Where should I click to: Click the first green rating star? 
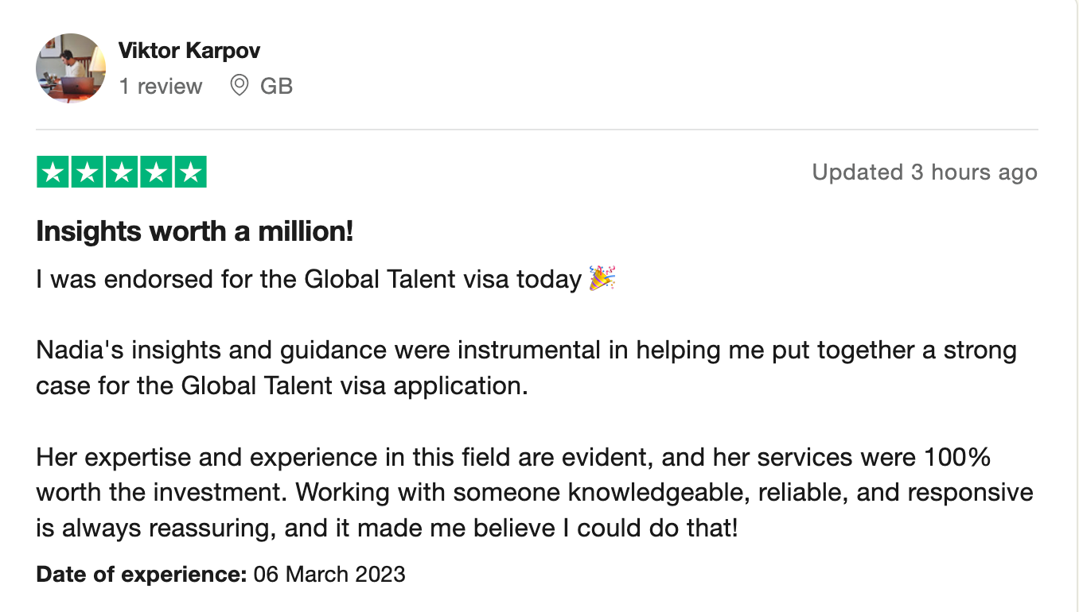tap(53, 172)
